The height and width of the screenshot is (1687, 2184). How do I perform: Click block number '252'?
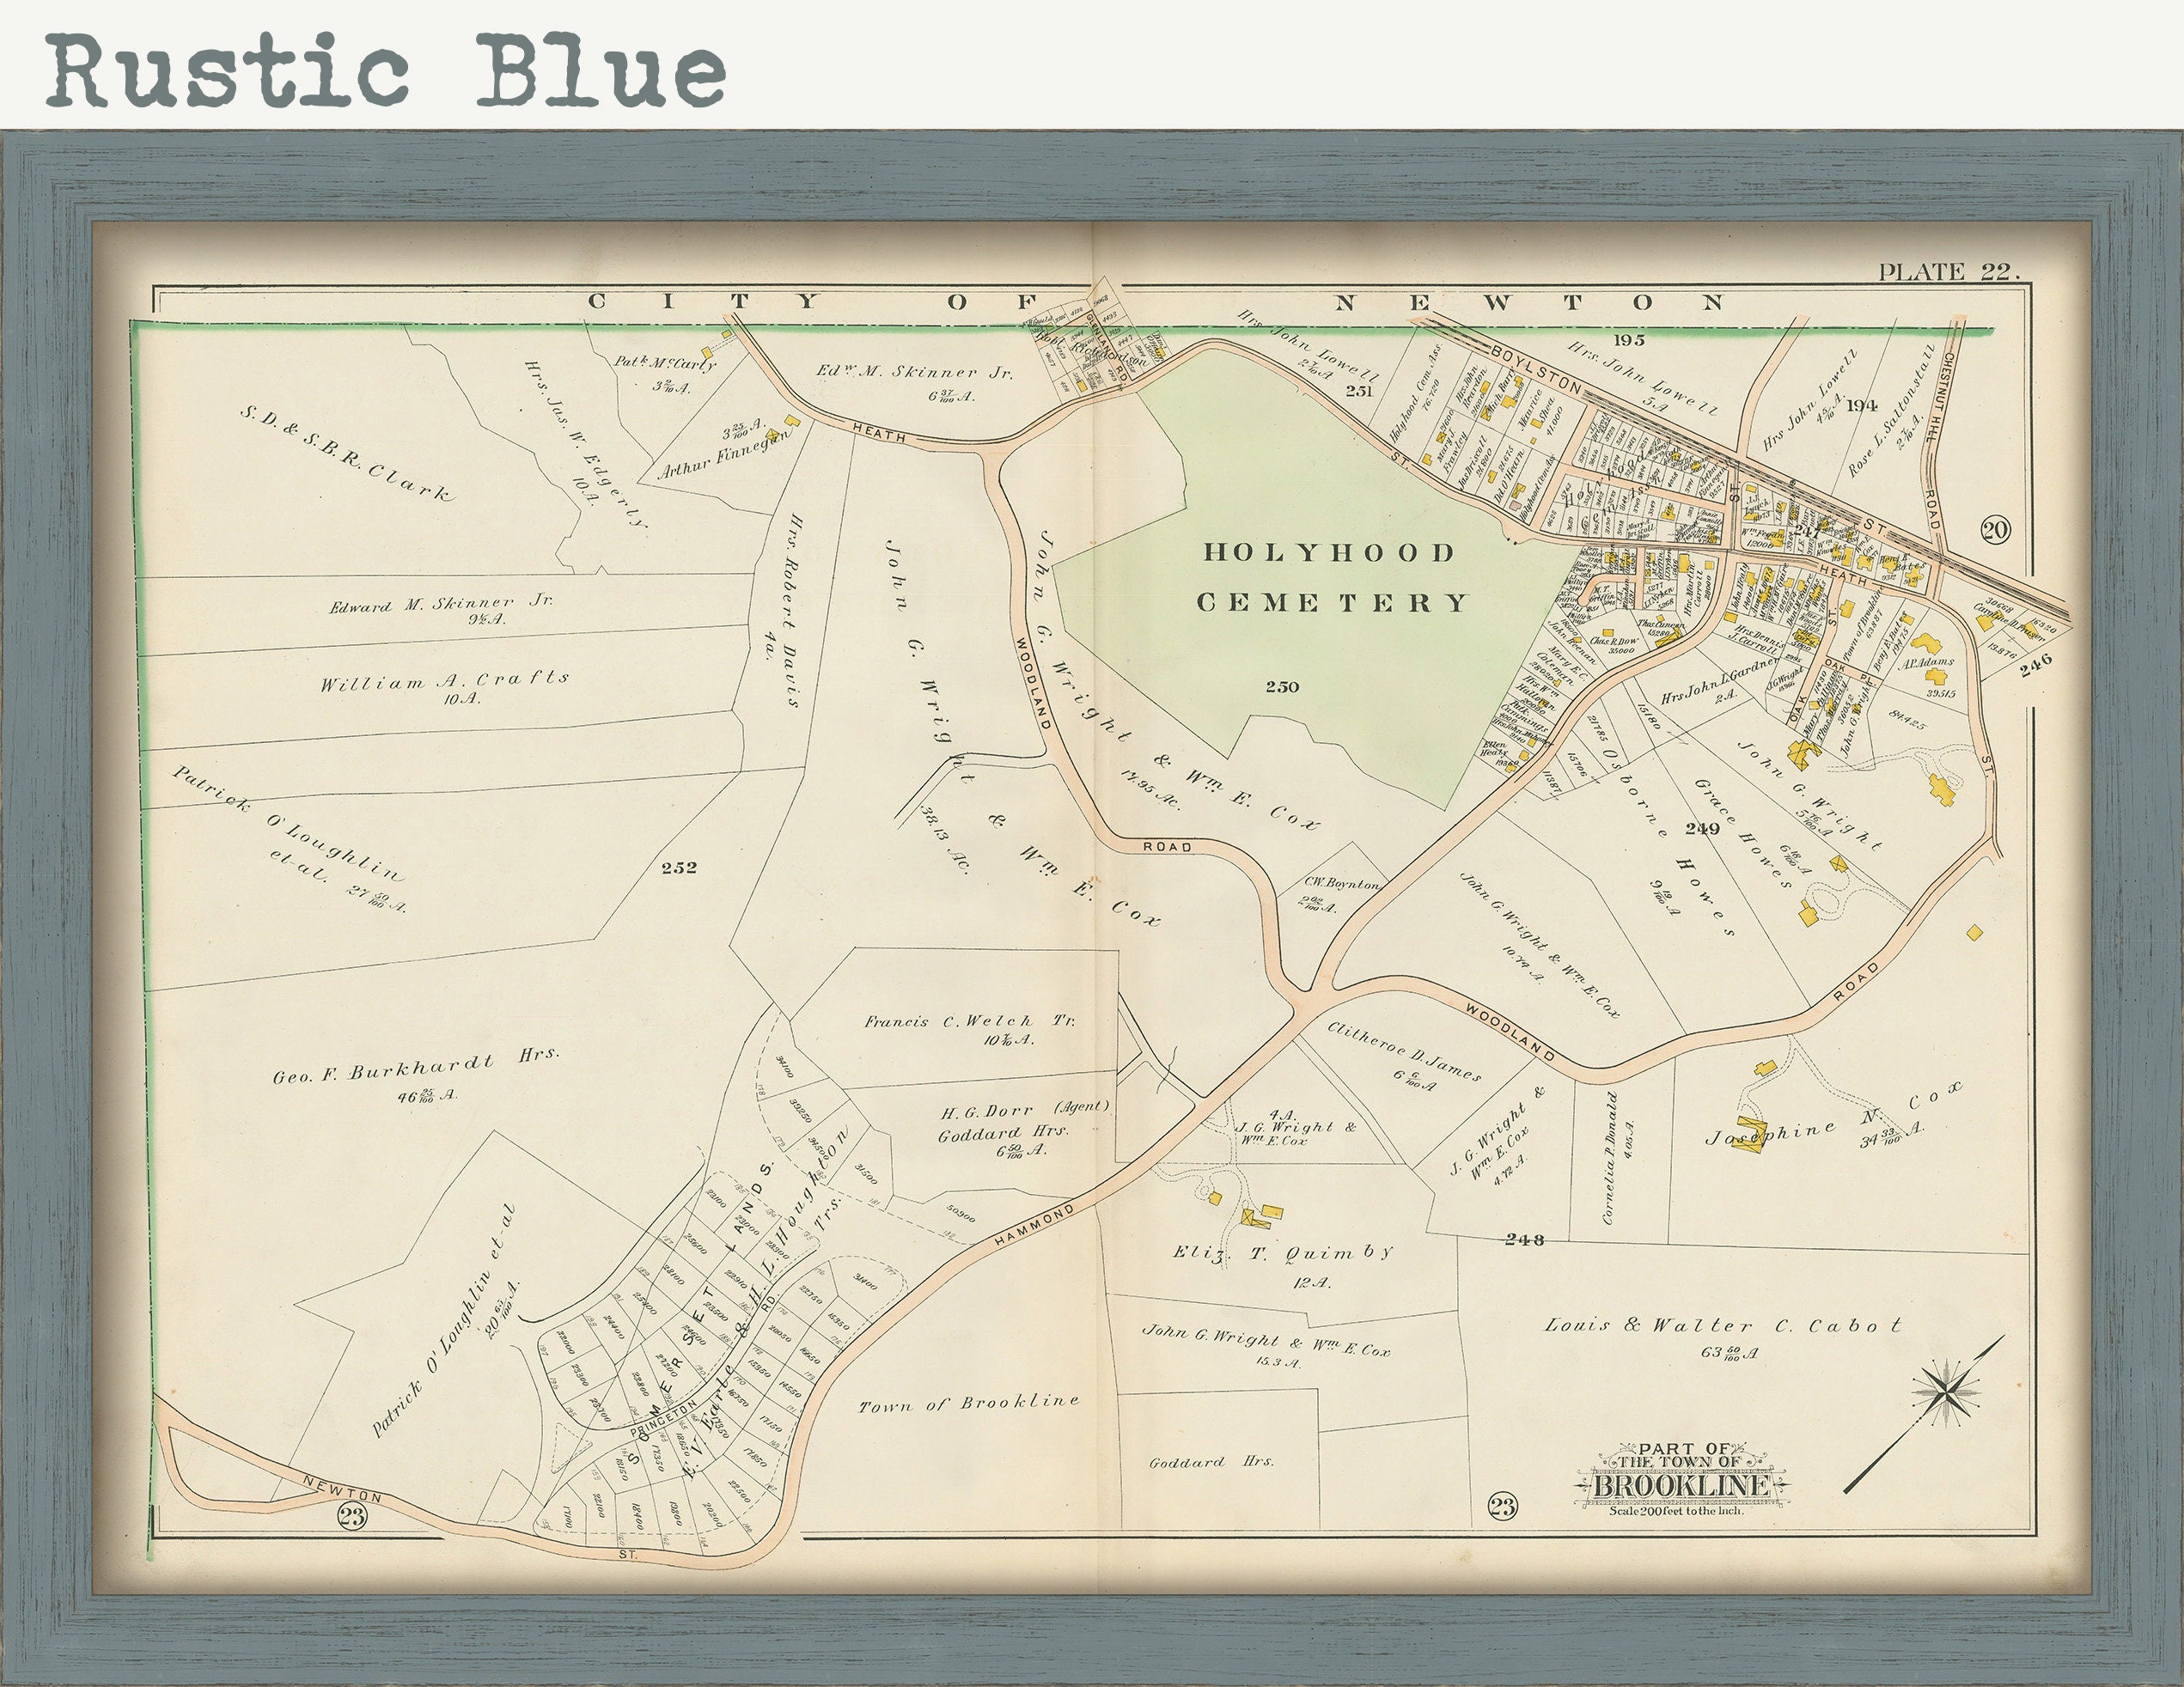tap(678, 867)
